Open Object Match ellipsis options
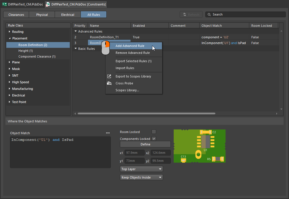Image resolution: width=289 pixels, height=199 pixels. (x=108, y=133)
